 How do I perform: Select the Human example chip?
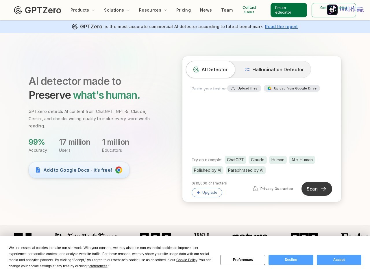pyautogui.click(x=278, y=160)
